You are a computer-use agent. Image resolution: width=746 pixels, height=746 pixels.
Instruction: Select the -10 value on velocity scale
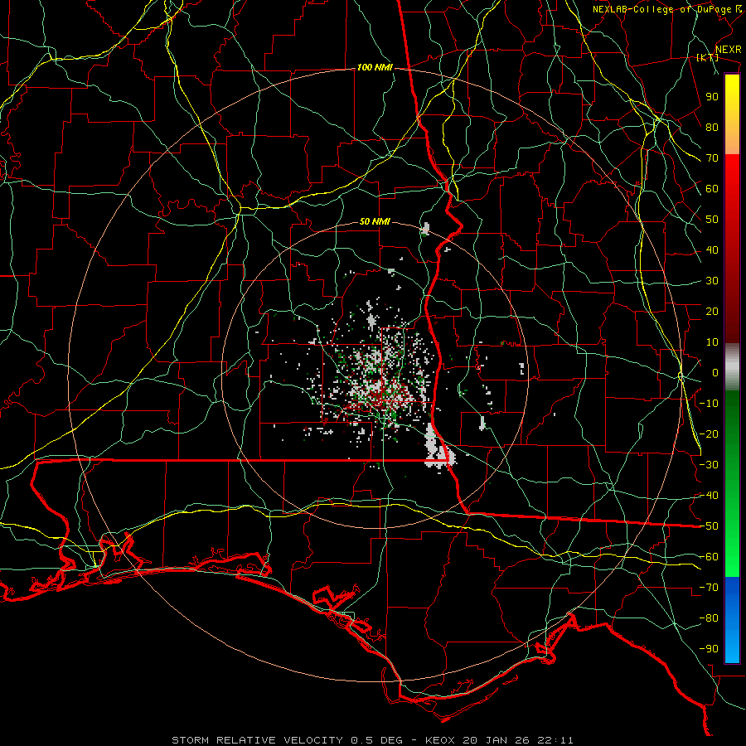709,404
